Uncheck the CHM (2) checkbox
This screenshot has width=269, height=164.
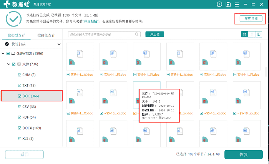[x=20, y=75]
